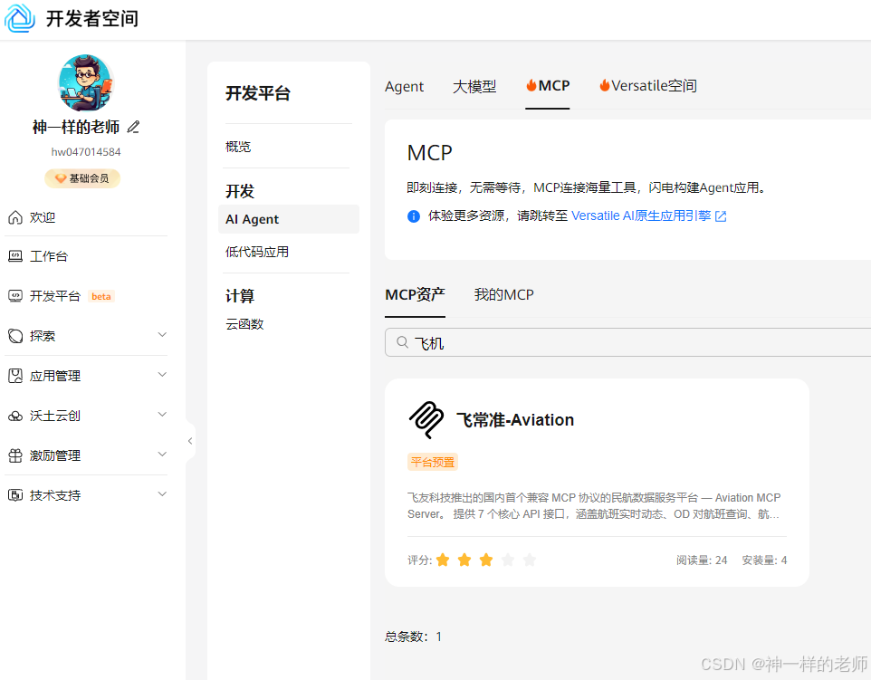Image resolution: width=871 pixels, height=680 pixels.
Task: Open the Versatile AI原生应用引擎 link
Action: (x=641, y=215)
